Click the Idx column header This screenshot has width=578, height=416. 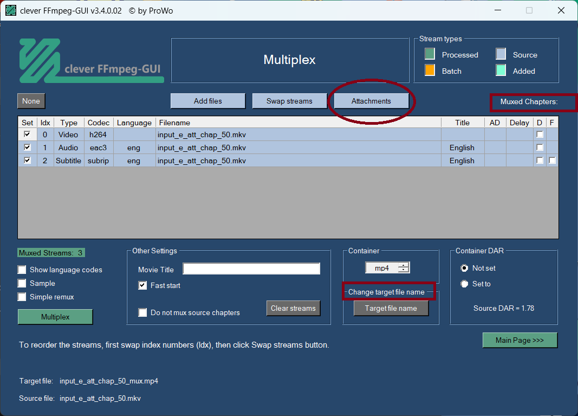[46, 123]
